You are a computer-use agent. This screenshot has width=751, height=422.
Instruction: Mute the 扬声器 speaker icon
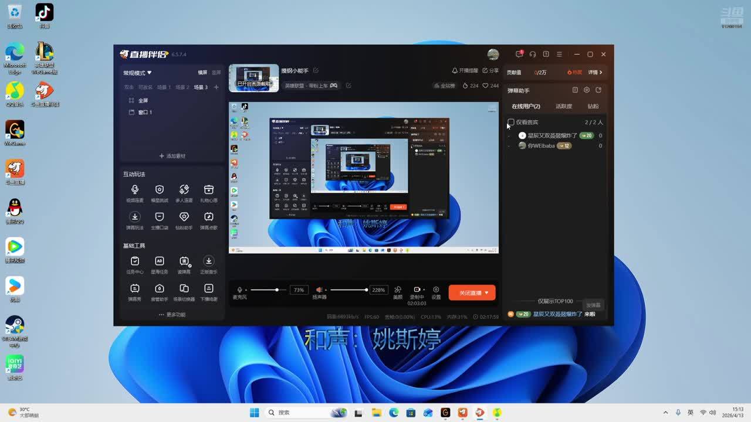(319, 290)
